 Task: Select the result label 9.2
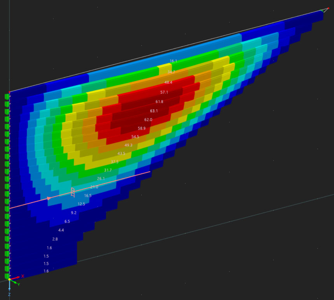[x=73, y=213]
